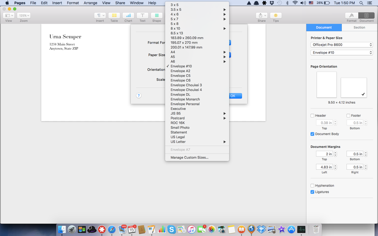The image size is (378, 236).
Task: Open the Format menu in menu bar
Action: click(x=73, y=3)
